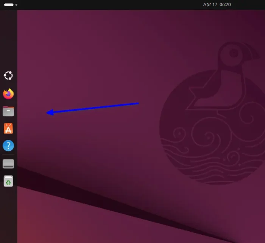Open the Help icon in dock
The height and width of the screenshot is (243, 265).
coord(8,145)
